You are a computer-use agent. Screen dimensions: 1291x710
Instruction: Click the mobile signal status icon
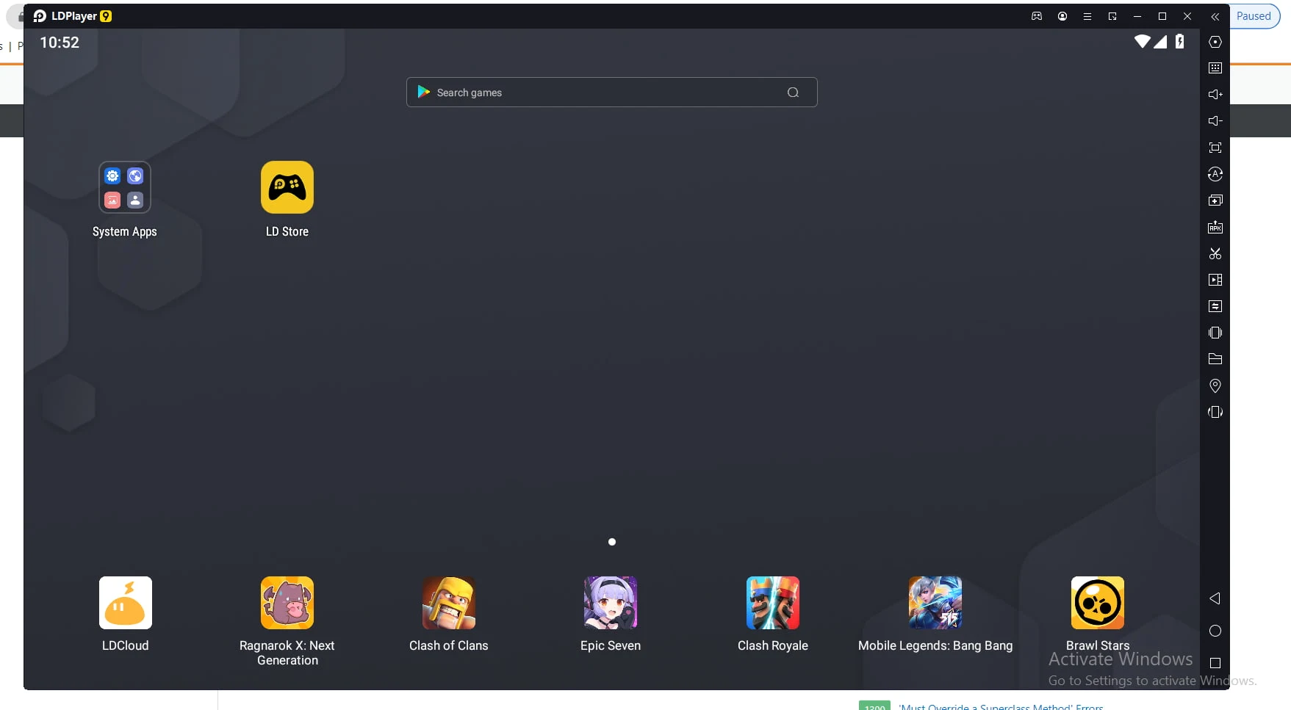pos(1160,42)
